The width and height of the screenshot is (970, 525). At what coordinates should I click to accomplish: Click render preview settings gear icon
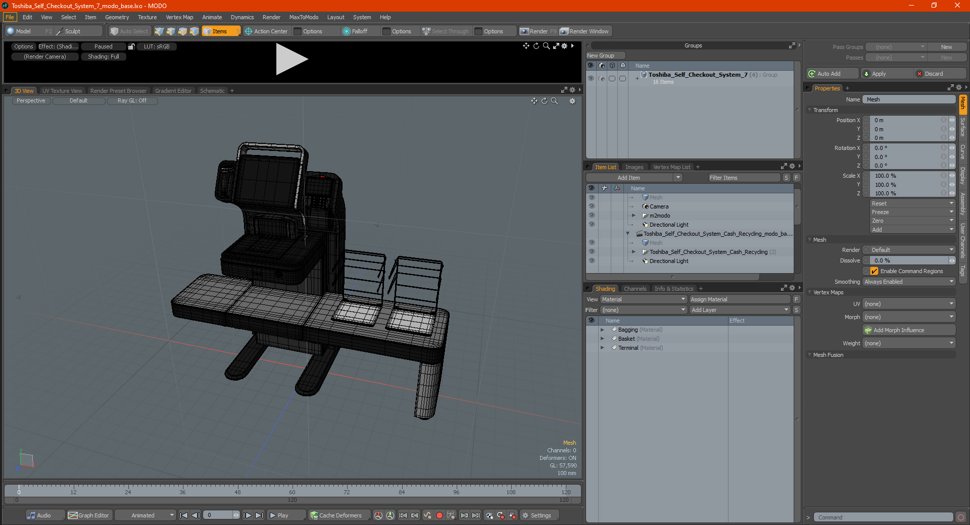[565, 46]
